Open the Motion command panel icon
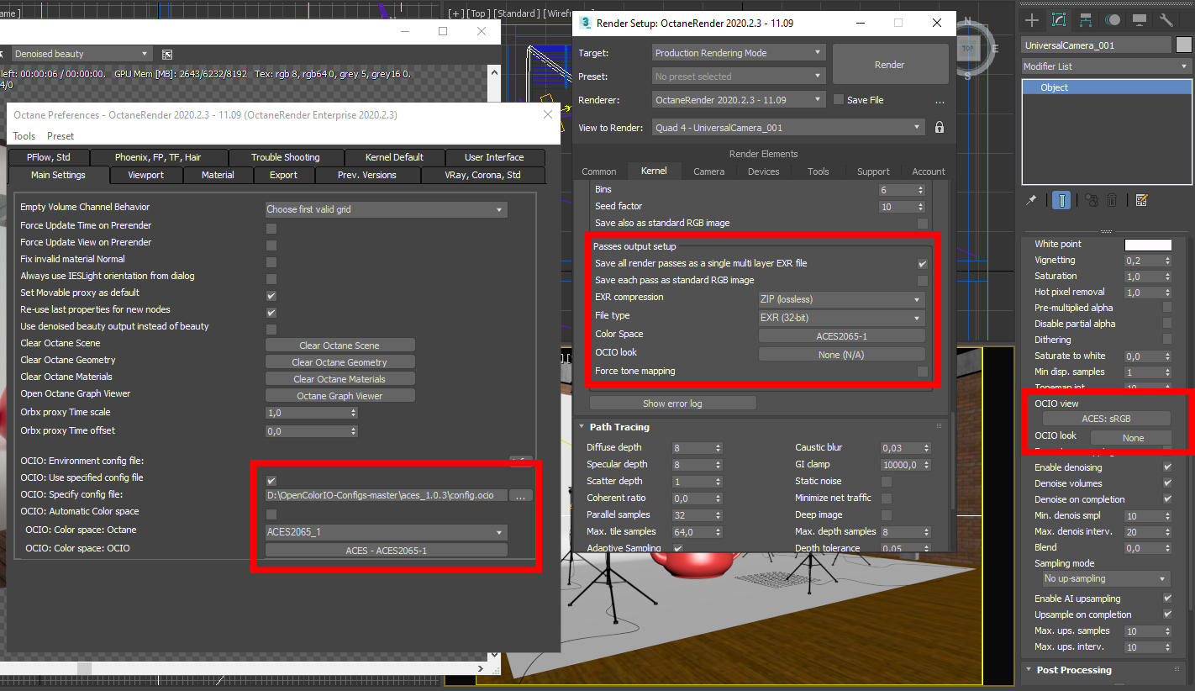This screenshot has height=691, width=1195. pyautogui.click(x=1113, y=20)
